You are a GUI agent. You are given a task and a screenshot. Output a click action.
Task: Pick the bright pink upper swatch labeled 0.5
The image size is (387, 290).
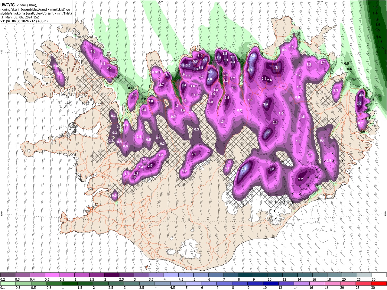tap(52, 275)
